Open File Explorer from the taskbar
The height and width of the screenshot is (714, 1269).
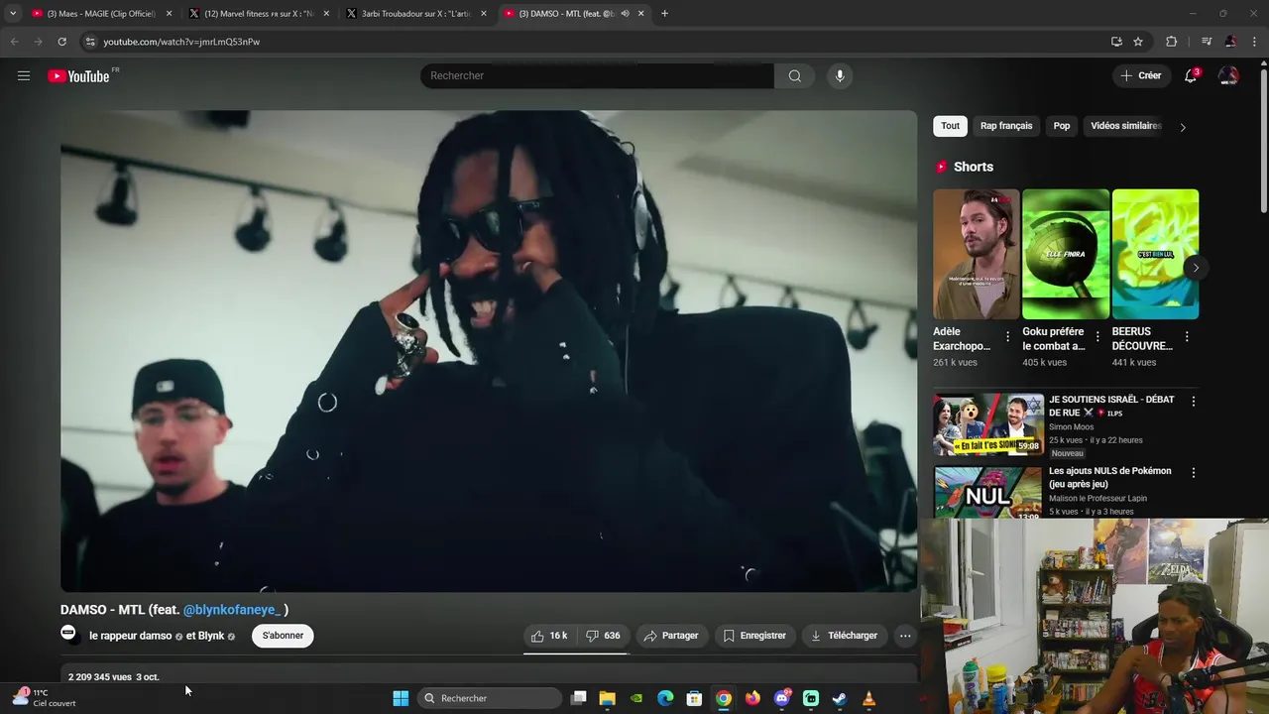[608, 698]
